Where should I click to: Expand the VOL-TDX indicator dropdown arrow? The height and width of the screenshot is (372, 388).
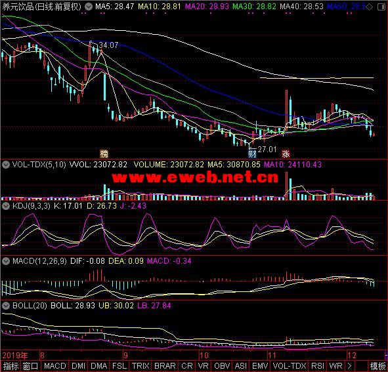(6, 165)
